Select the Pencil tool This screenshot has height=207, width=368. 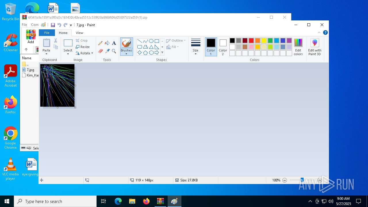point(100,43)
